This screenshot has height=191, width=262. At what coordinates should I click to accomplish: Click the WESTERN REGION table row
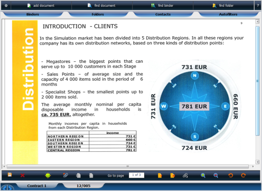(x=92, y=147)
